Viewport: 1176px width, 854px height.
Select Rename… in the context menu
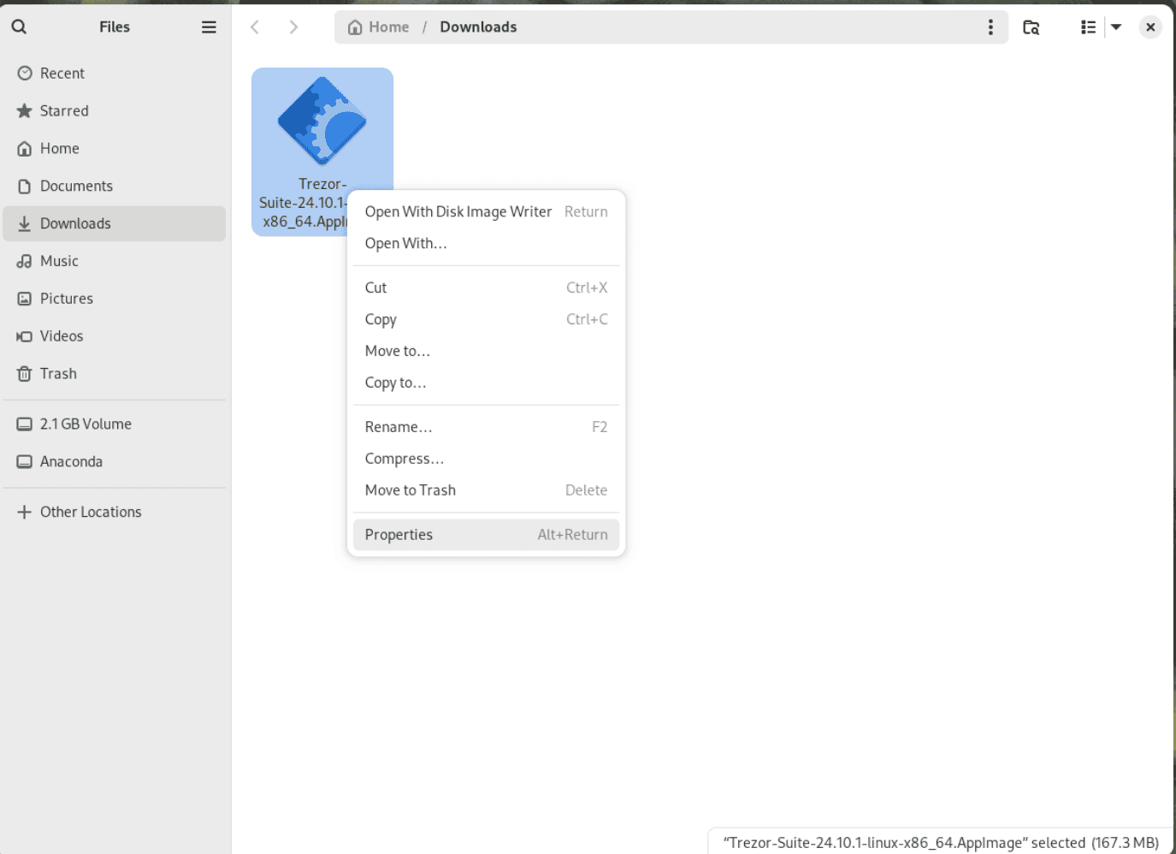click(486, 427)
